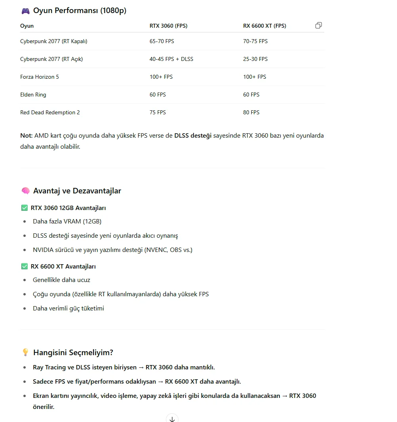Image resolution: width=397 pixels, height=422 pixels.
Task: Click the lightbulb emoji beside Hangisini Seçmeliyim
Action: (25, 352)
